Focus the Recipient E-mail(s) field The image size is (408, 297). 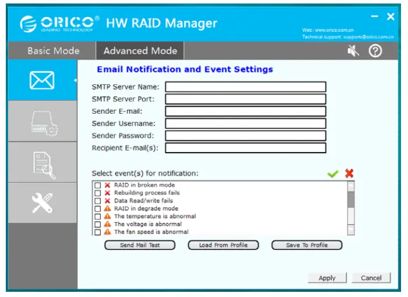coord(246,148)
